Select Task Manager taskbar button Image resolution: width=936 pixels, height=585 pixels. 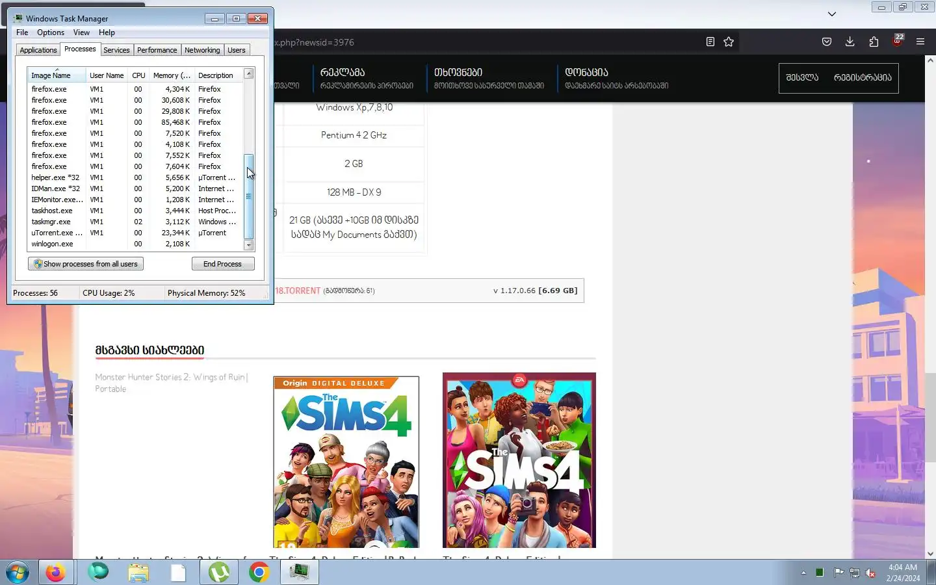[299, 573]
